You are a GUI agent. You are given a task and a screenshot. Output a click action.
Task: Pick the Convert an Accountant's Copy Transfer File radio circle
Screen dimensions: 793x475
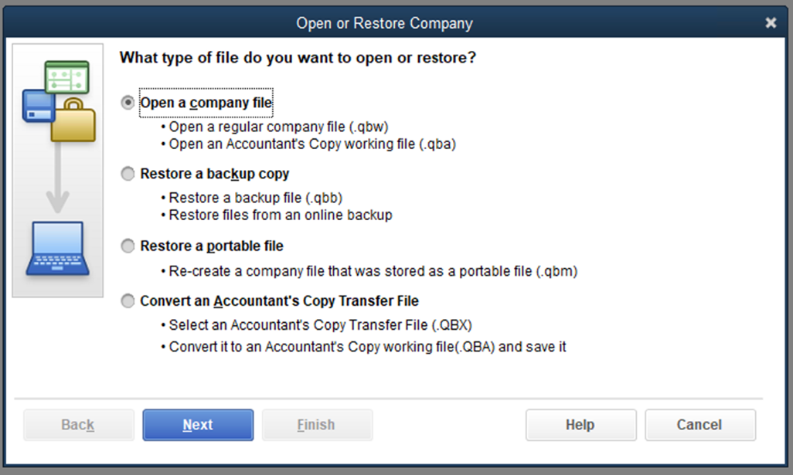128,301
